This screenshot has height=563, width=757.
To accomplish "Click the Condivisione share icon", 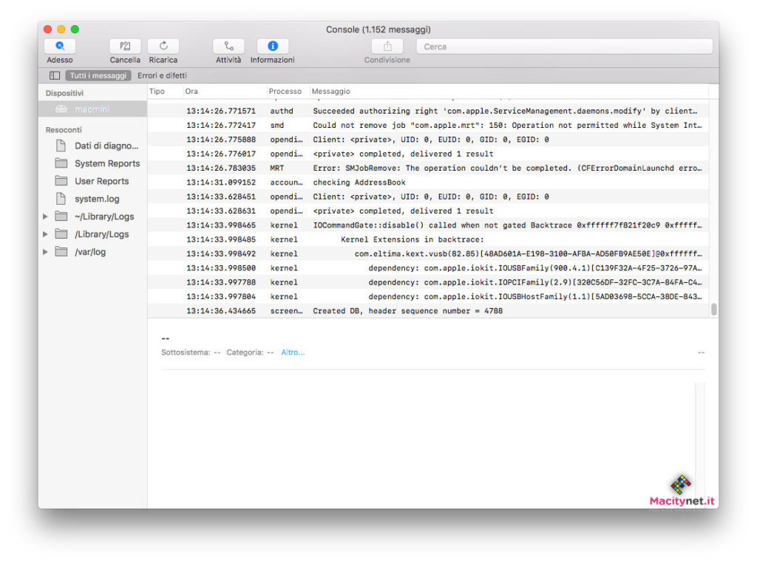I will (387, 46).
